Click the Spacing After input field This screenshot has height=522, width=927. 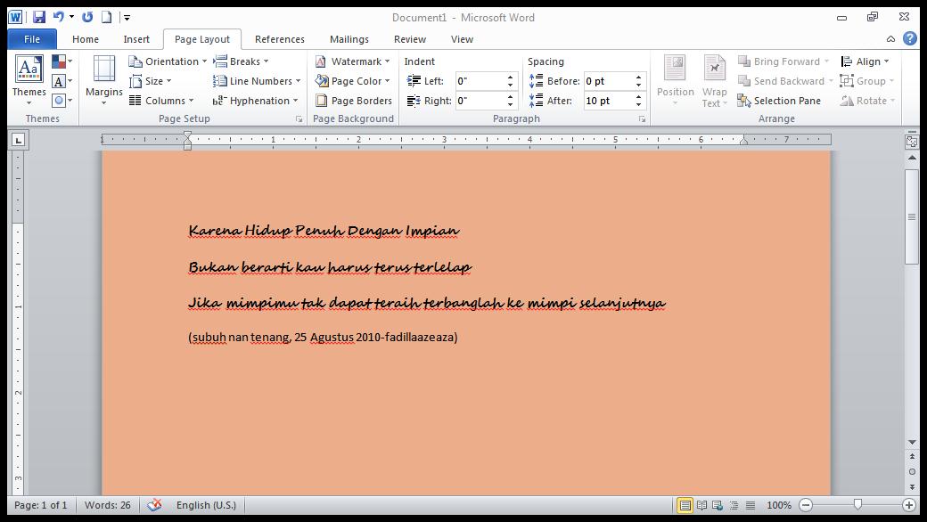(x=608, y=101)
